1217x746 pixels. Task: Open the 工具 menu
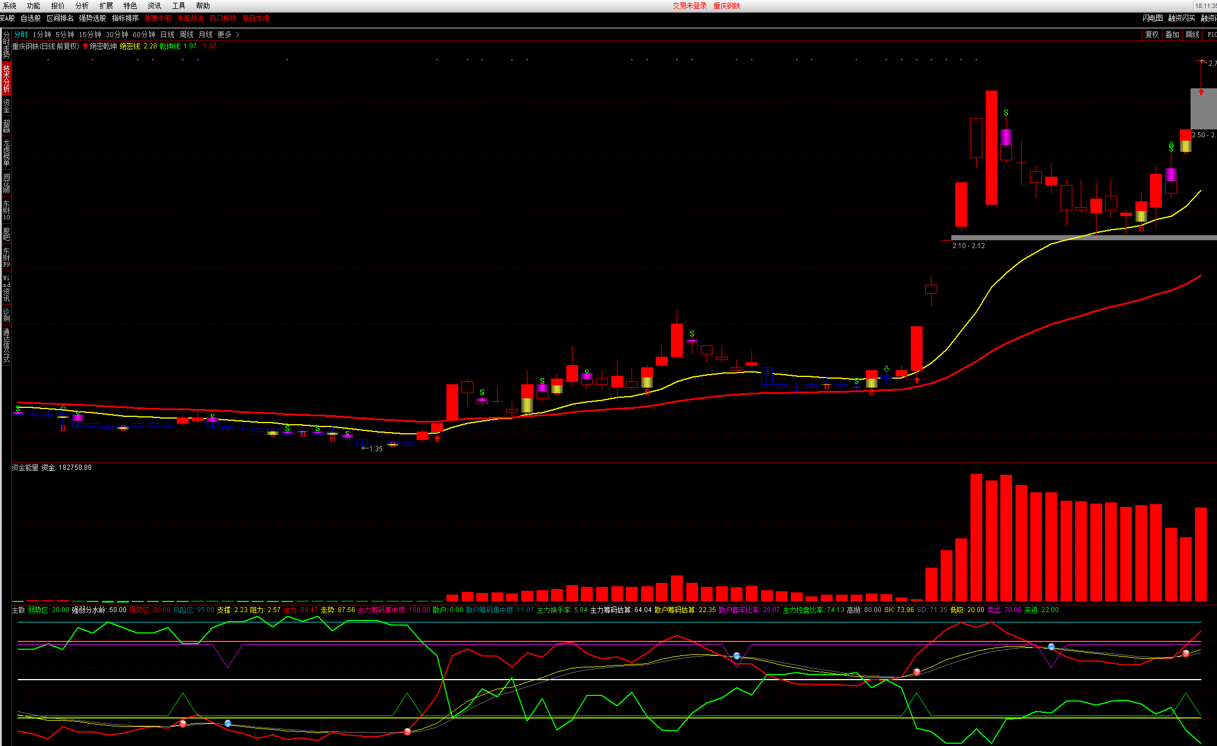(x=179, y=6)
